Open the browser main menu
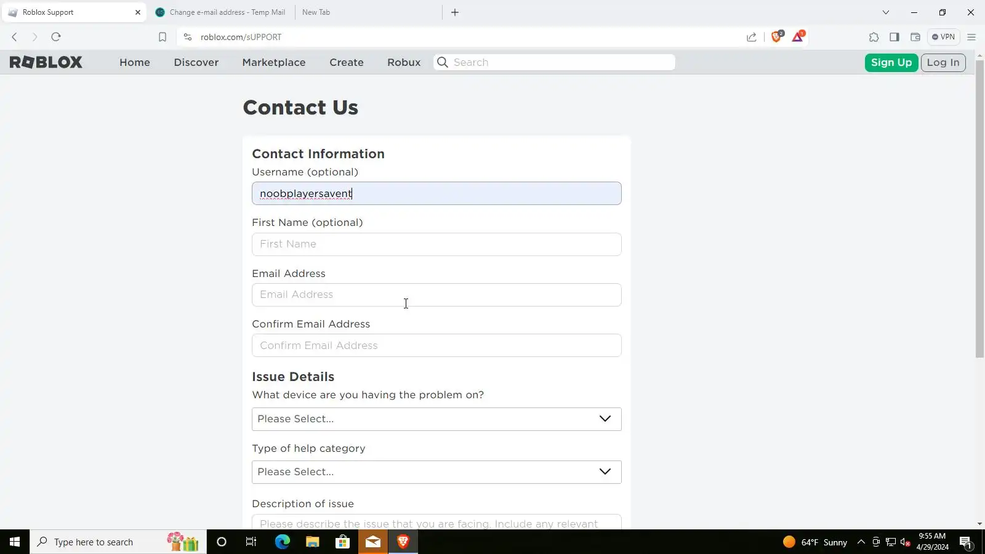Image resolution: width=985 pixels, height=554 pixels. [971, 37]
